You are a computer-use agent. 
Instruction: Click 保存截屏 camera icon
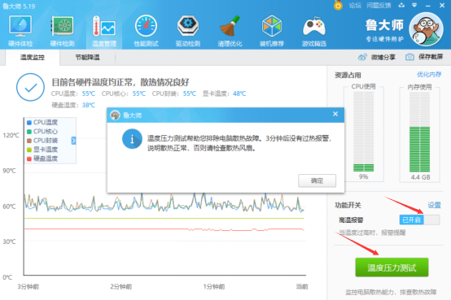pyautogui.click(x=409, y=57)
